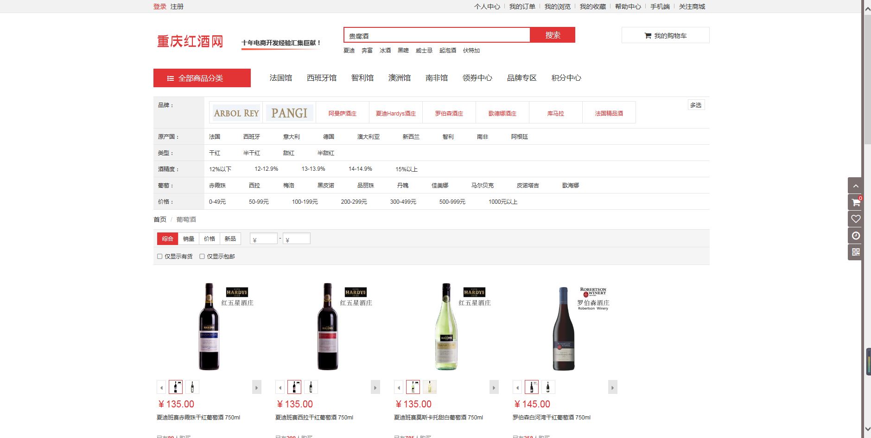This screenshot has height=438, width=871.
Task: Show QR code from sidebar icon
Action: click(x=856, y=252)
